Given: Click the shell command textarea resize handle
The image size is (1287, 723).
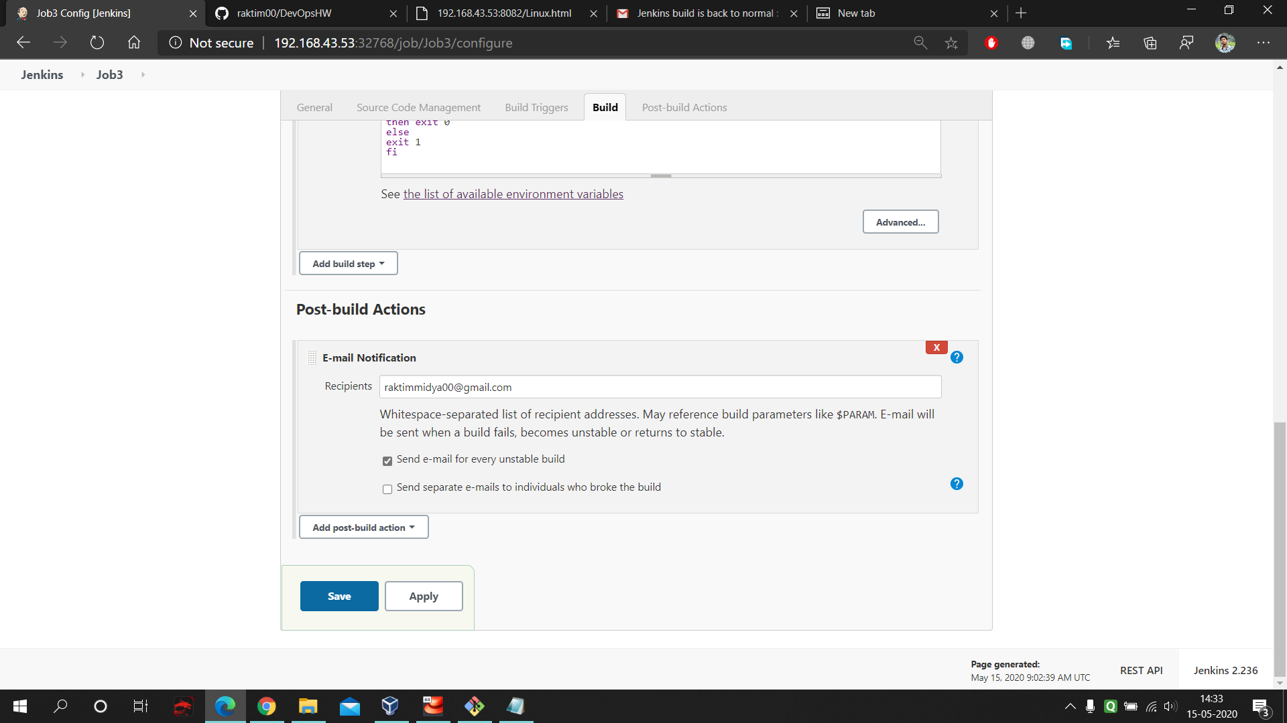Looking at the screenshot, I should pyautogui.click(x=660, y=176).
